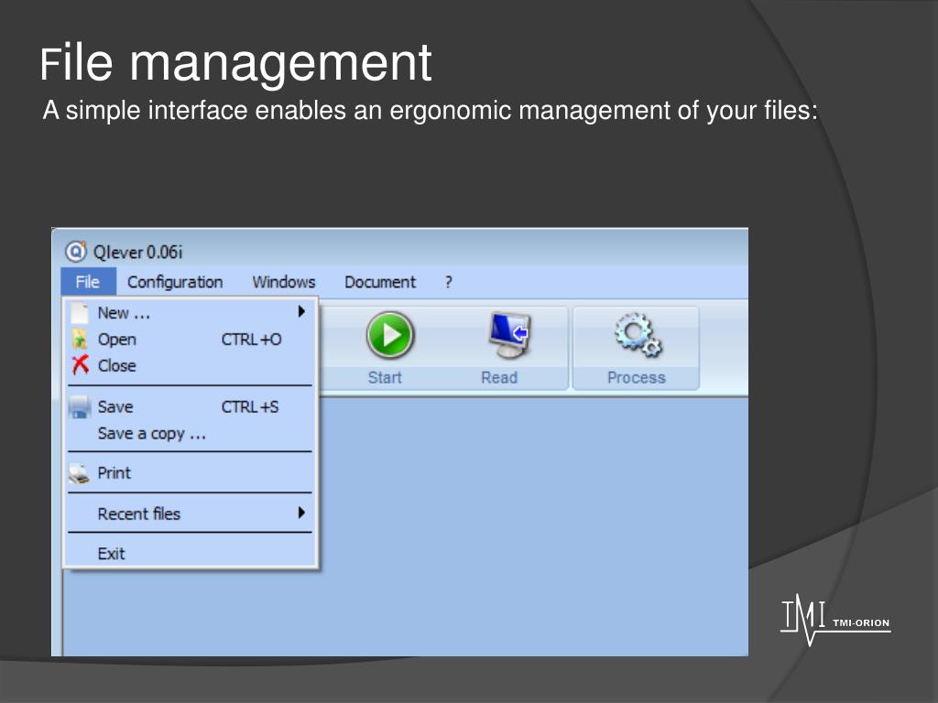The image size is (938, 703).
Task: Click the CTRL+S shortcut text
Action: 250,407
